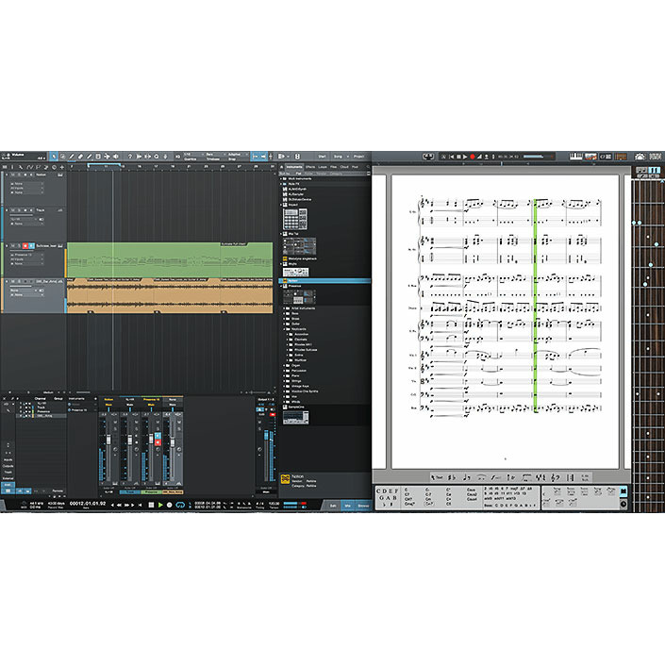Select the Notion entry in the instrument list
The width and height of the screenshot is (665, 665).
point(292,280)
